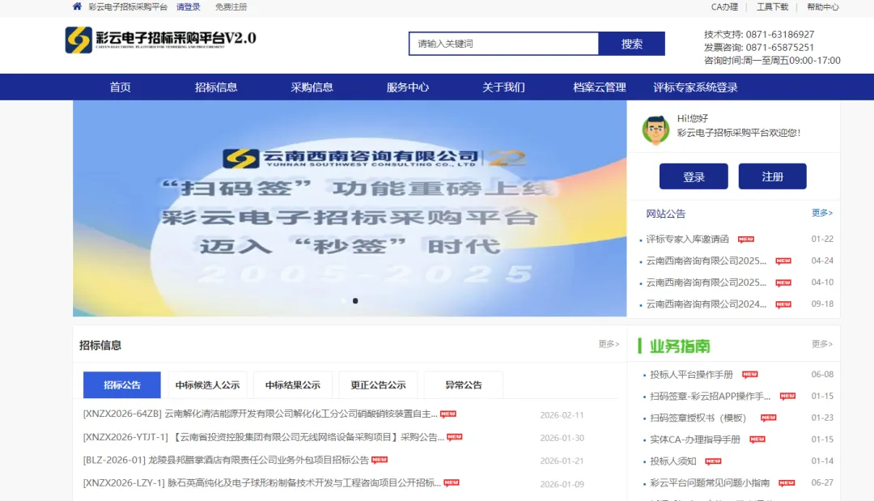Viewport: 874px width, 501px height.
Task: Focus the keyword search input
Action: [504, 44]
